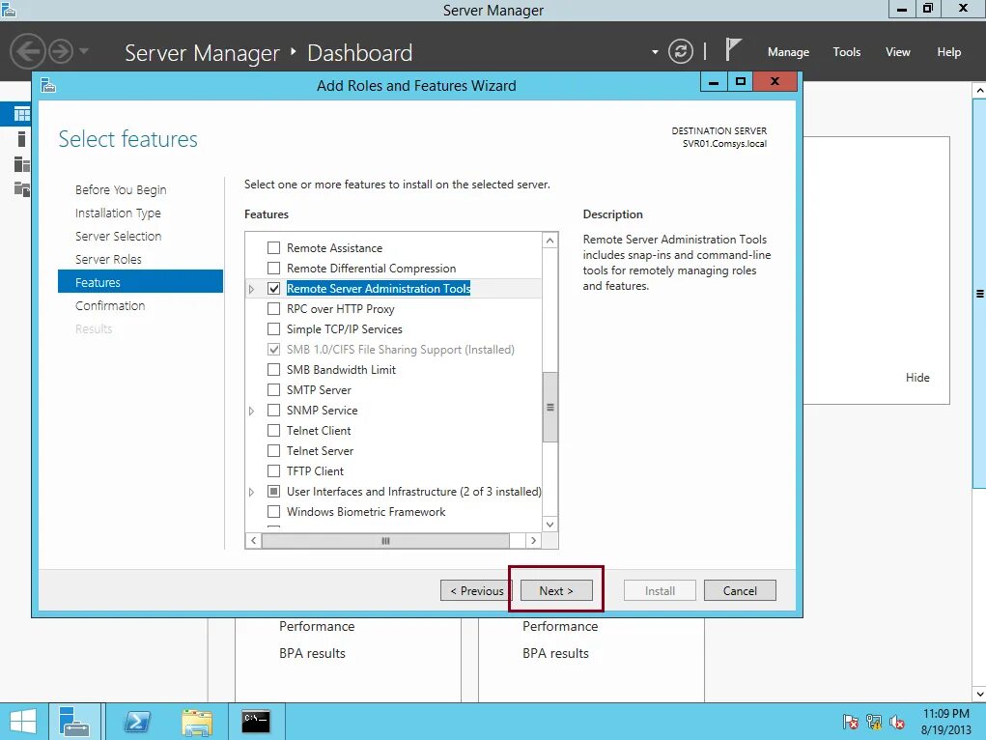Open Server Manager from the taskbar
Image resolution: width=986 pixels, height=740 pixels.
(x=74, y=721)
